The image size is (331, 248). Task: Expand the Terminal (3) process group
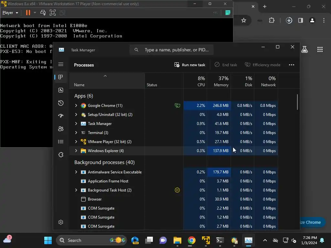pyautogui.click(x=76, y=133)
